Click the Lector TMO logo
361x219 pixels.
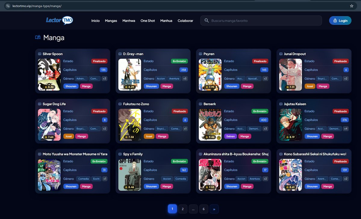(x=60, y=20)
